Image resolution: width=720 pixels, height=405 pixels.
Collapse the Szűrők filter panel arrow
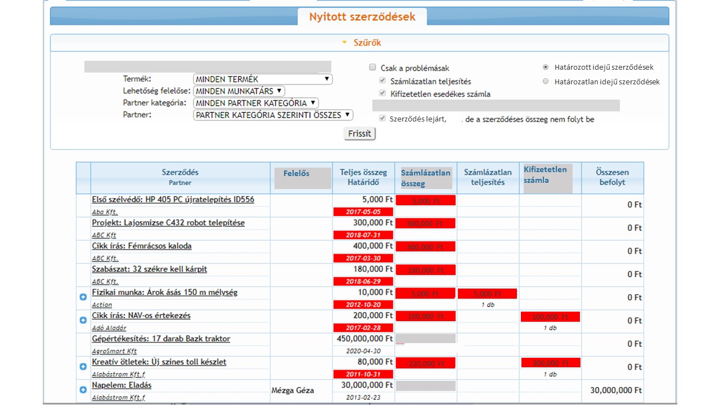click(x=345, y=43)
